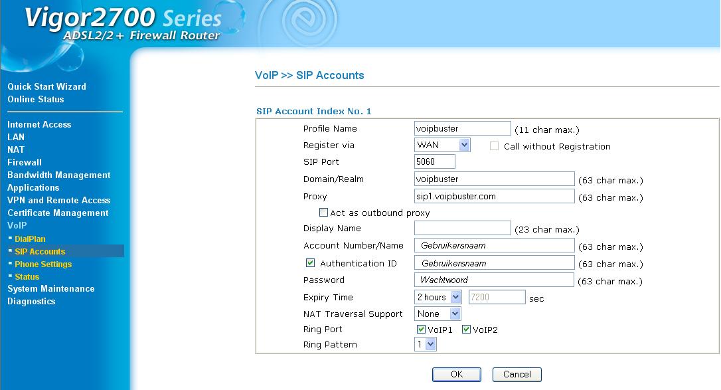Screen dimensions: 721x390
Task: Untick the VoIP1 ring port checkbox
Action: (421, 330)
